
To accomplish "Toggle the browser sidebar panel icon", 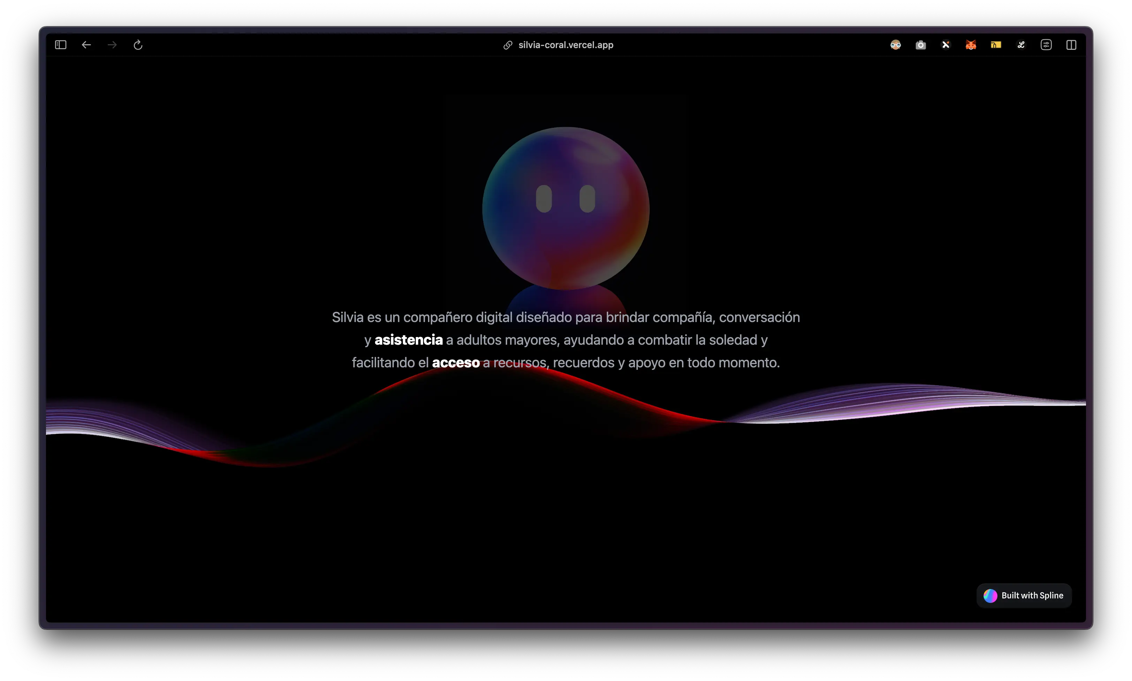I will pyautogui.click(x=61, y=45).
